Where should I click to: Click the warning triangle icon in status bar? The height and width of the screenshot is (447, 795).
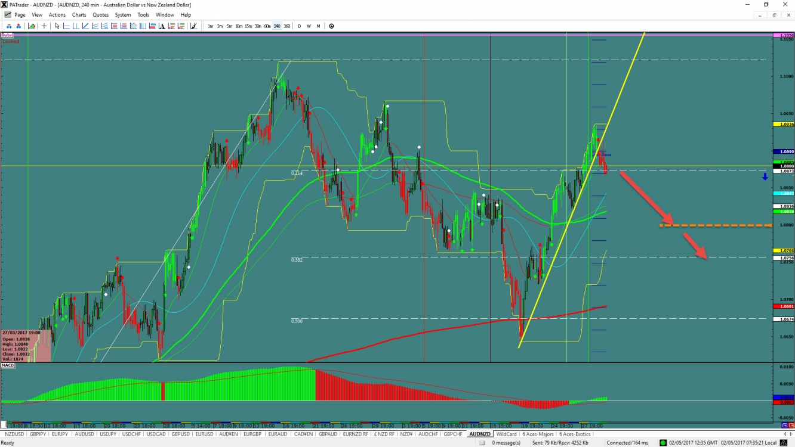coord(782,443)
